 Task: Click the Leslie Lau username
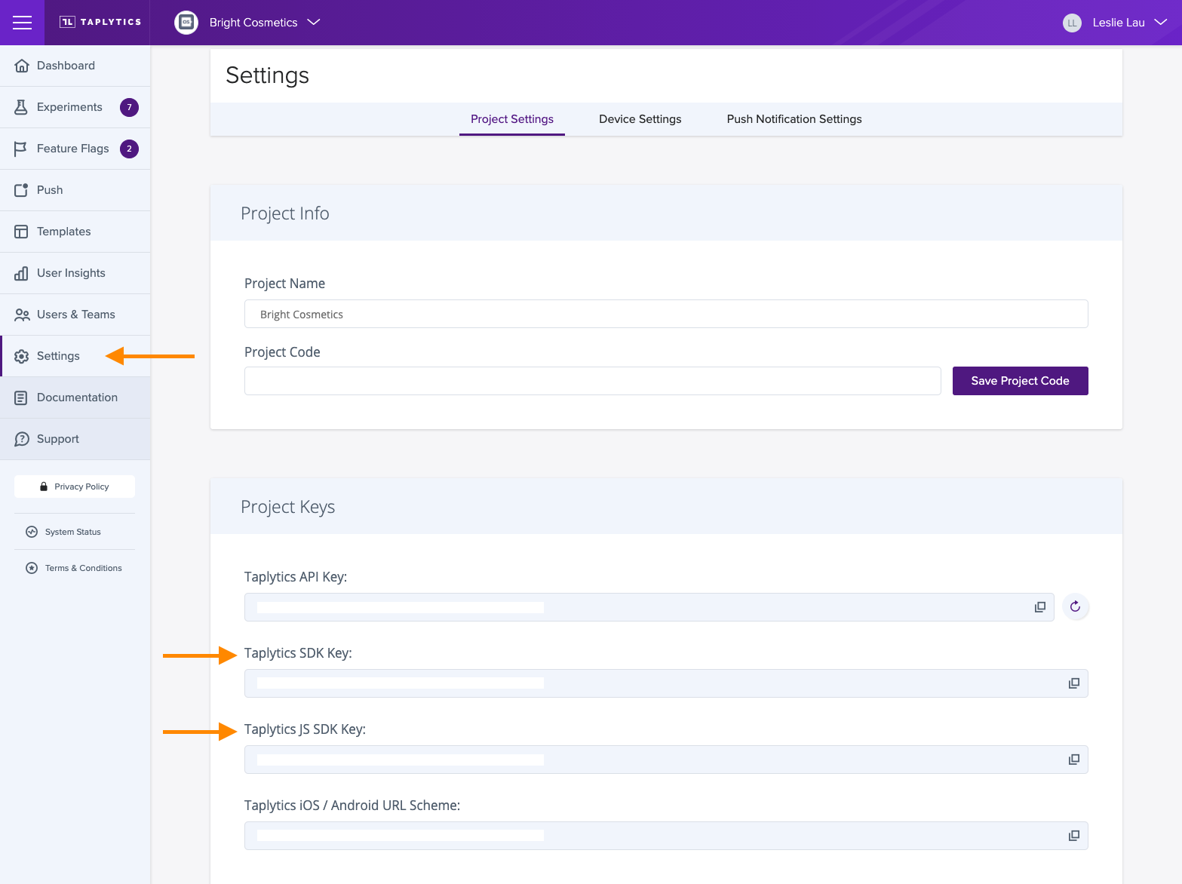click(x=1119, y=23)
